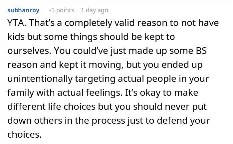The height and width of the screenshot is (144, 233).
Task: Click the "1 day ago" timestamp
Action: [x=94, y=10]
